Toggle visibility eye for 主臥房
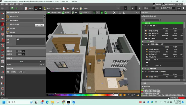186x105 pixels. pos(143,41)
